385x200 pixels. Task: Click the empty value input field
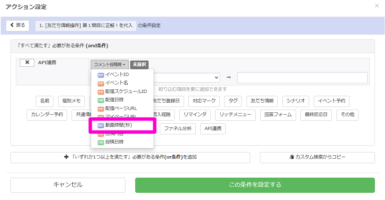[x=302, y=77]
